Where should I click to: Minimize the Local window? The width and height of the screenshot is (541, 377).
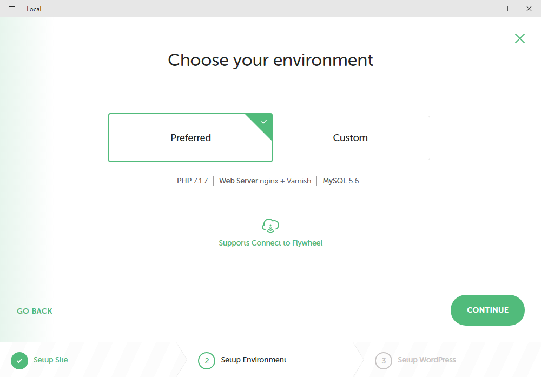click(x=480, y=9)
